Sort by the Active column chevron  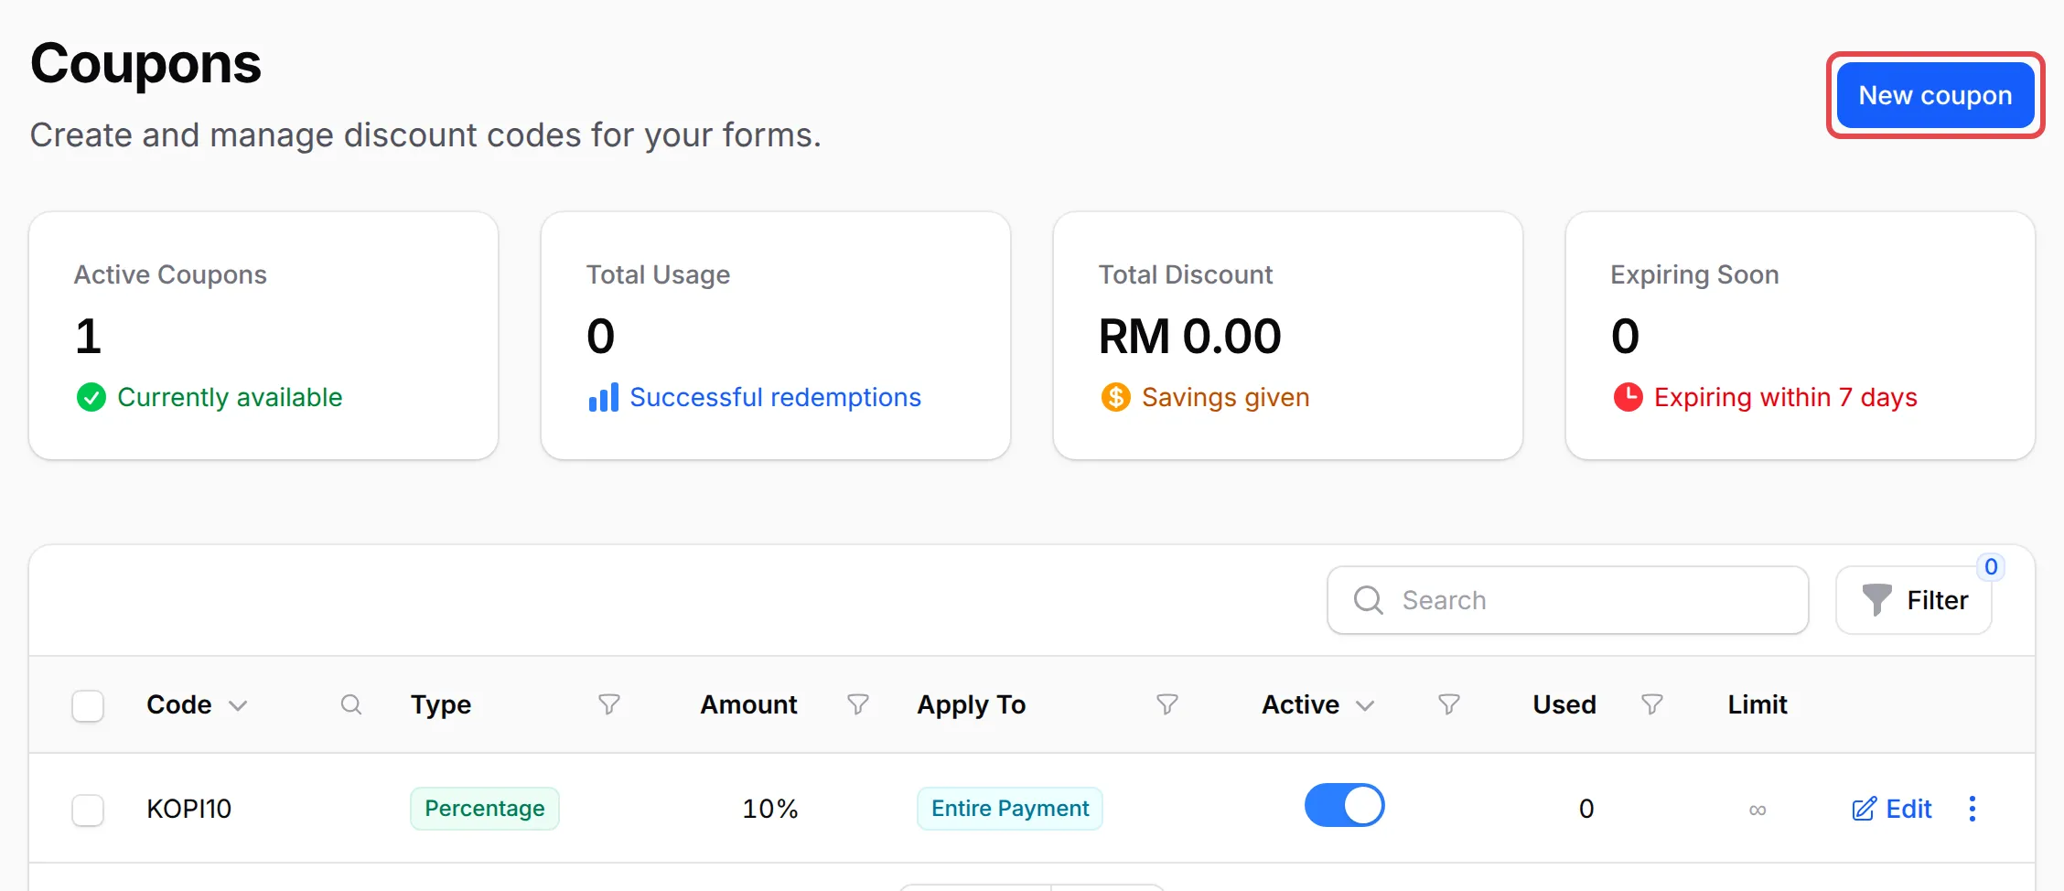[x=1365, y=705]
